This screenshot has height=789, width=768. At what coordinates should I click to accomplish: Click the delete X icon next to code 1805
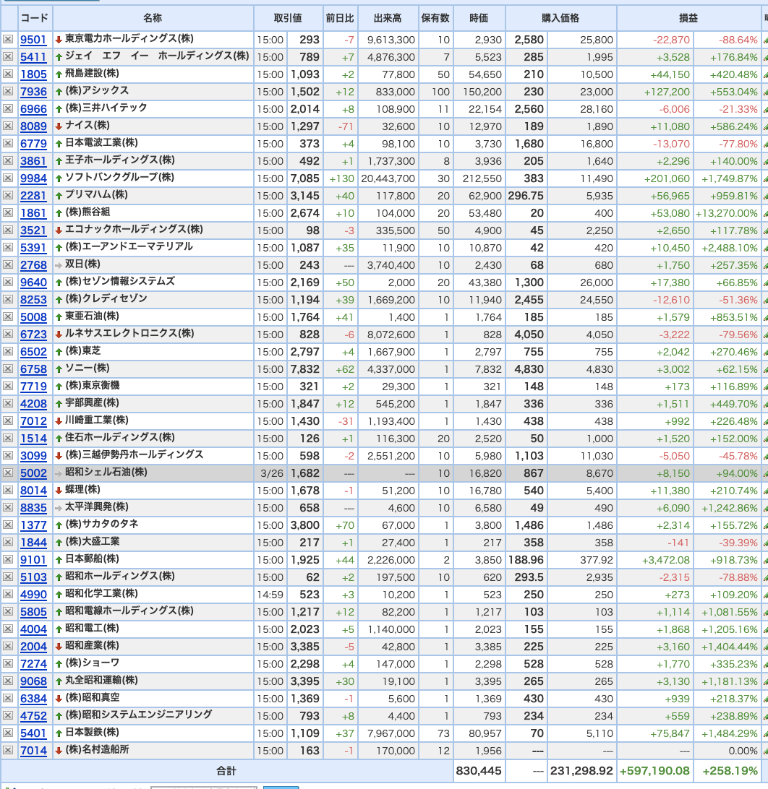click(x=7, y=74)
